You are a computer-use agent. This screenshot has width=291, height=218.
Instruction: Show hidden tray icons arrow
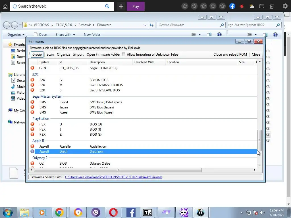click(242, 213)
